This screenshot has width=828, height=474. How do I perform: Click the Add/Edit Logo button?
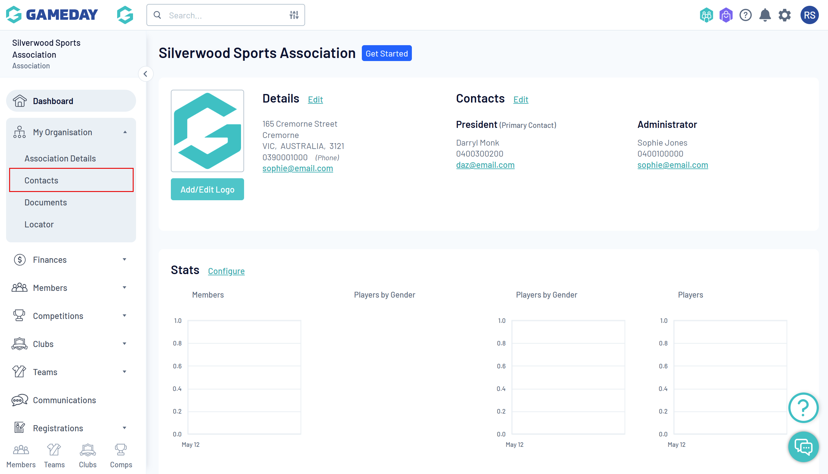tap(207, 189)
